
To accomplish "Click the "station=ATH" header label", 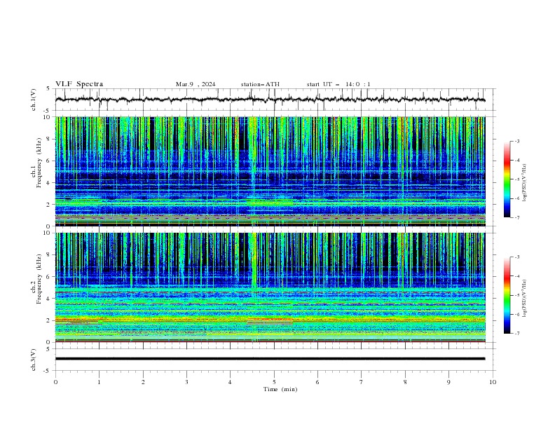I will pyautogui.click(x=260, y=84).
